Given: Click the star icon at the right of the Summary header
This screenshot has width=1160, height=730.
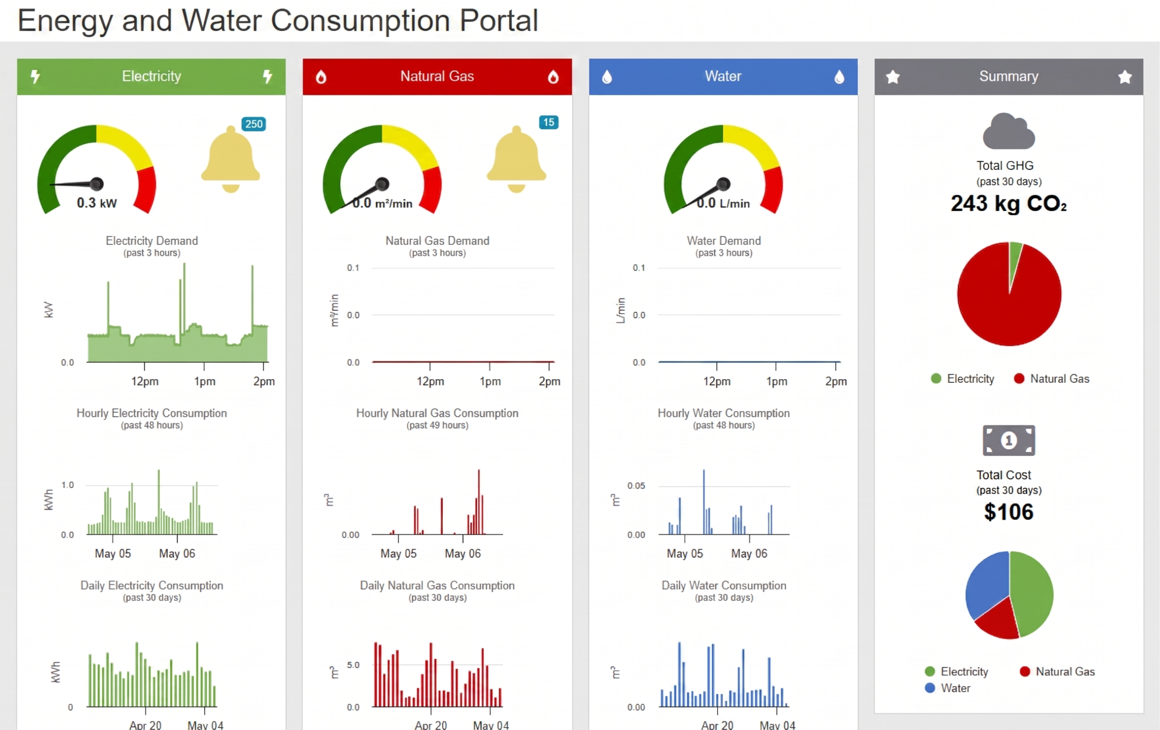Looking at the screenshot, I should (x=1125, y=77).
